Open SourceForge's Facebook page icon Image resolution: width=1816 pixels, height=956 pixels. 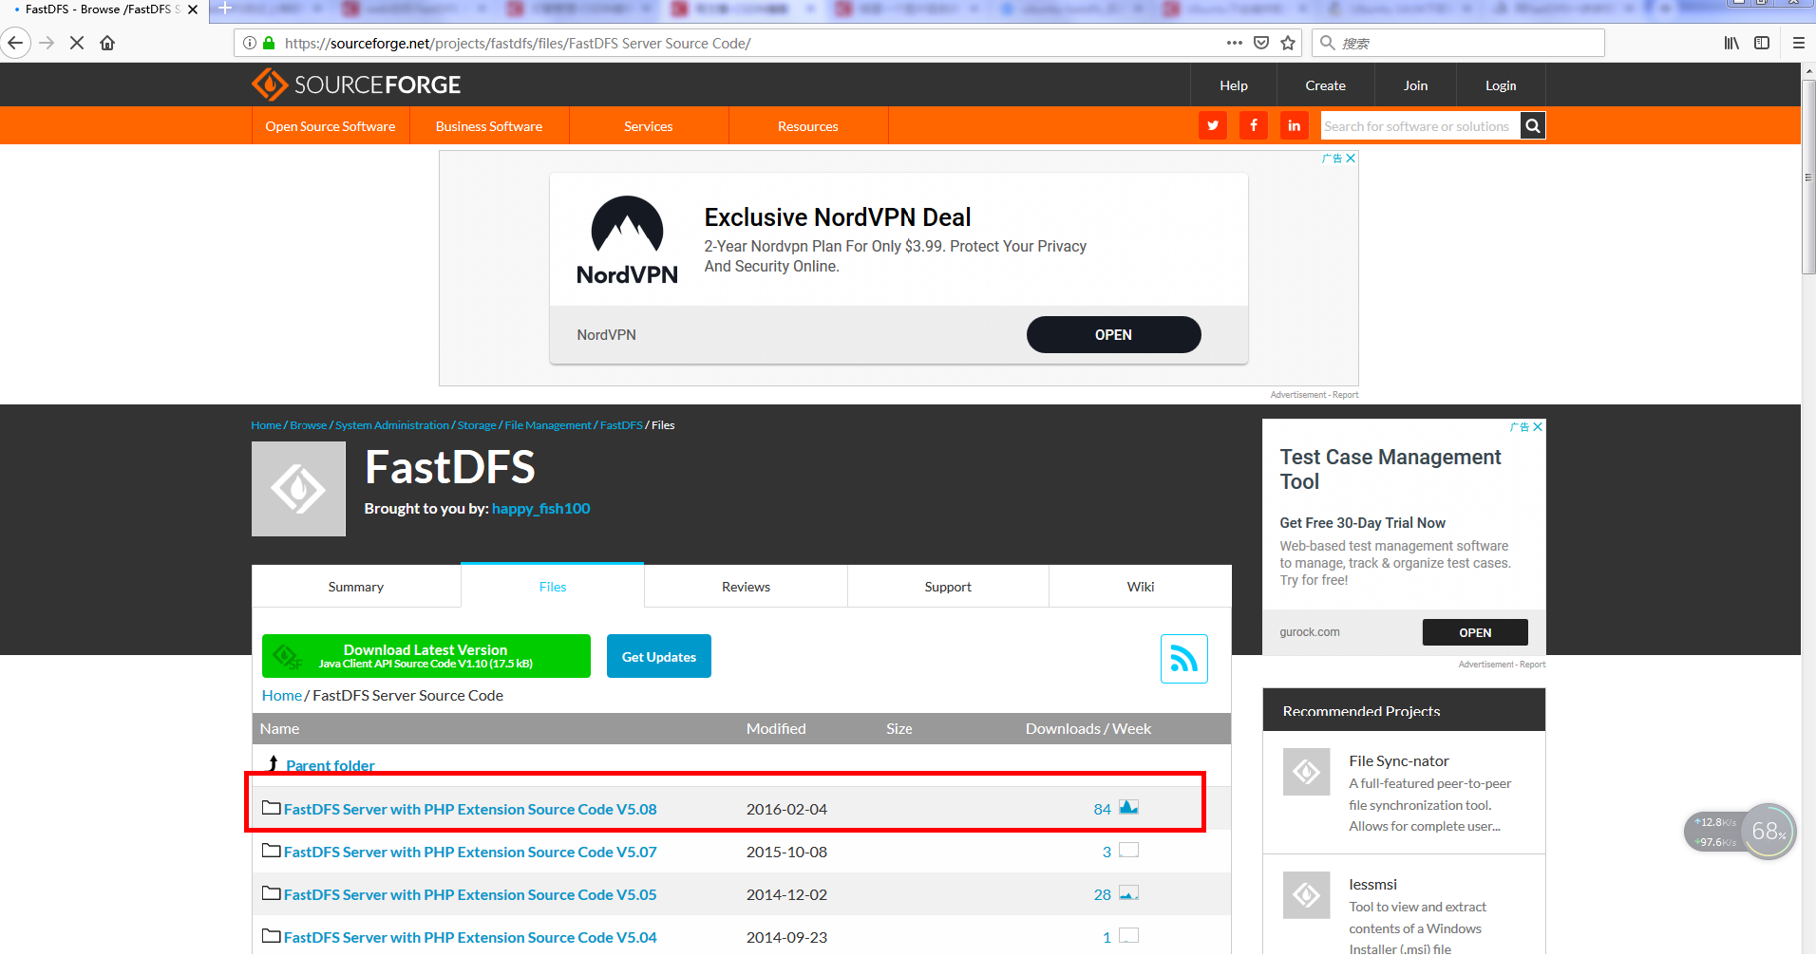click(x=1253, y=125)
